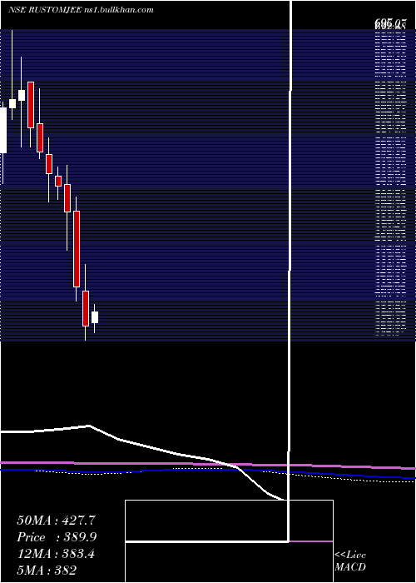Click the 'NSE RUSTOMJEE ns1.bullkhan.com' title text
Screen dimensions: 416x583
click(81, 10)
